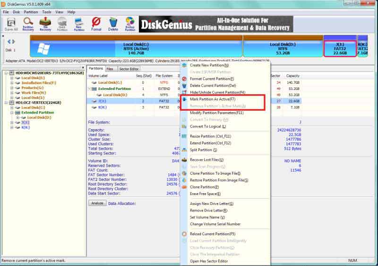378x266 pixels.
Task: Click the Create New Partition menu icon
Action: (x=184, y=65)
